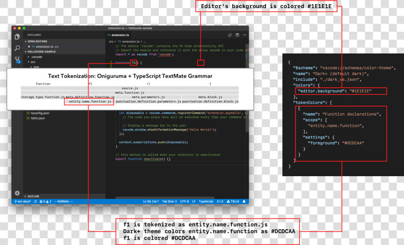Viewport: 404px width, 245px height.
Task: Click the breadcrumb trailing ellipsis
Action: pos(145,41)
